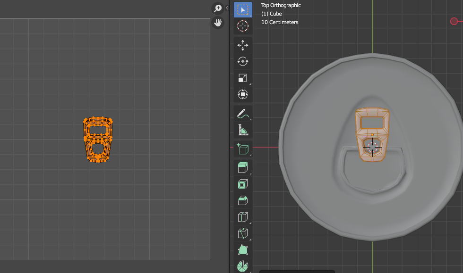Activate the Extrude Region tool
This screenshot has width=463, height=273.
click(x=243, y=167)
